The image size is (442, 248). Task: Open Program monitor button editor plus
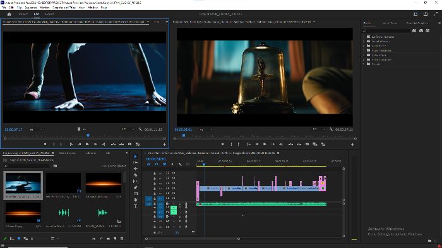352,145
